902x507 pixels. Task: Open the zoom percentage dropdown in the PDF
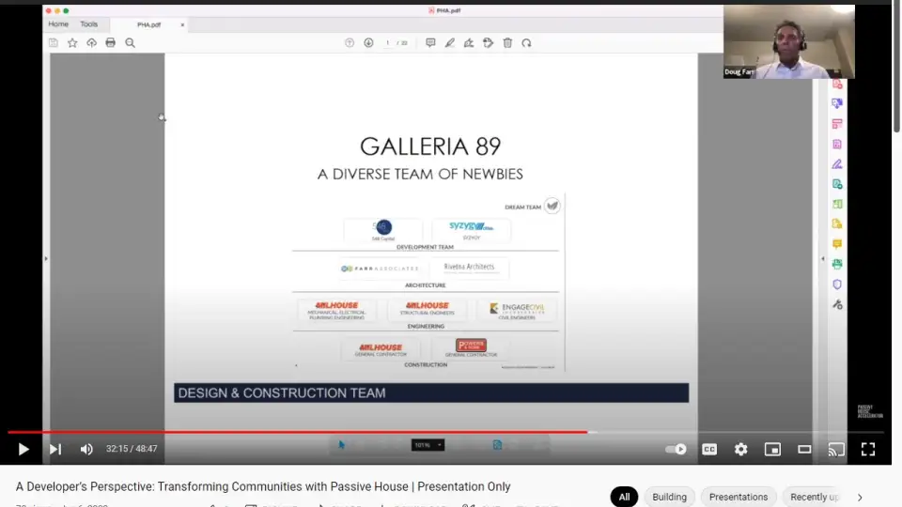[x=428, y=445]
